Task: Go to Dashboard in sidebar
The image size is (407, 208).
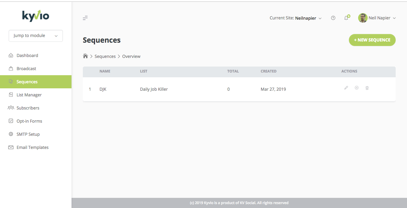Action: (x=36, y=56)
